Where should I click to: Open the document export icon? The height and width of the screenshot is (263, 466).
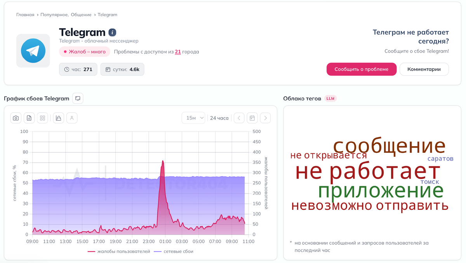(29, 118)
